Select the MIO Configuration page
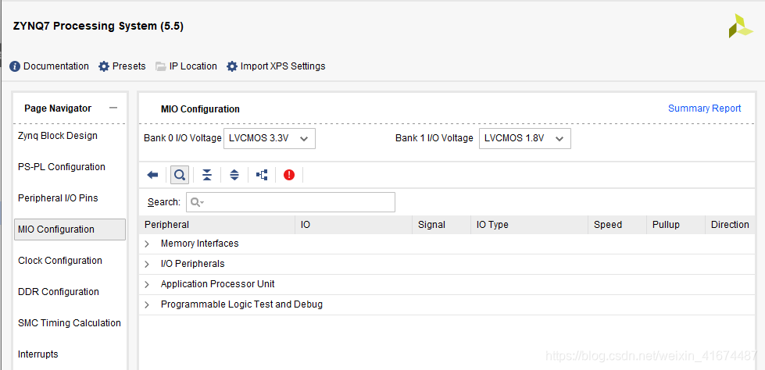 70,229
